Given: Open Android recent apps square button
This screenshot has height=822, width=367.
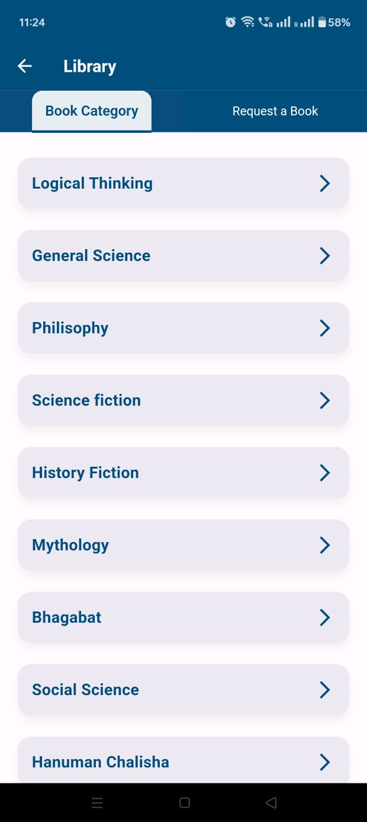Looking at the screenshot, I should (x=184, y=802).
